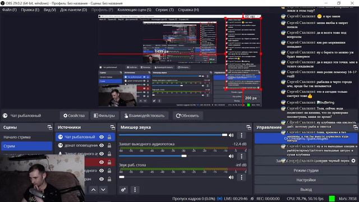Select the Начало стрима scene
This screenshot has height=202, width=359.
pyautogui.click(x=26, y=137)
